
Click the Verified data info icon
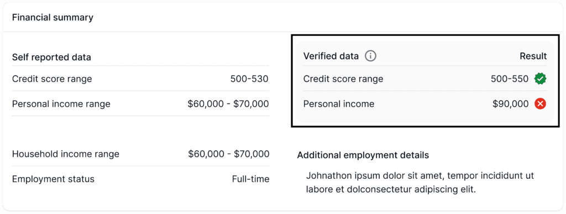370,56
